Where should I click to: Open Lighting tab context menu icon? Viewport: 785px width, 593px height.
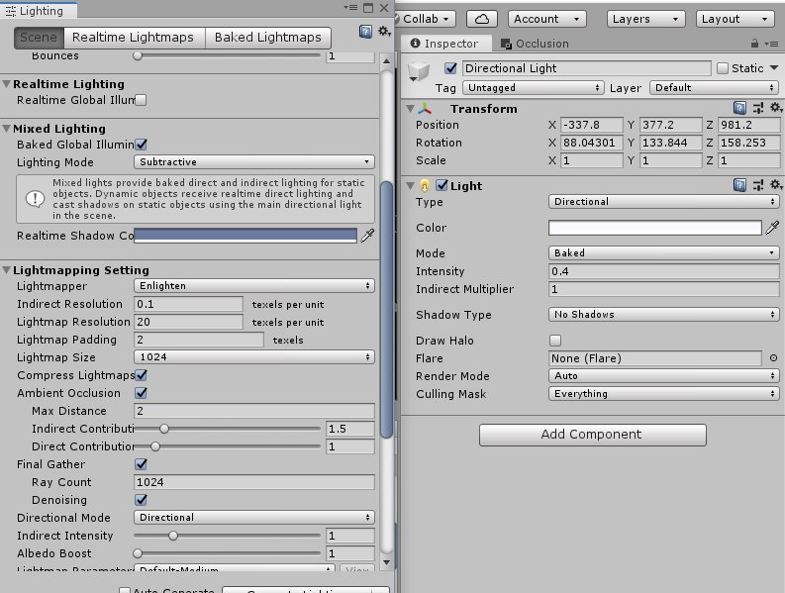350,8
